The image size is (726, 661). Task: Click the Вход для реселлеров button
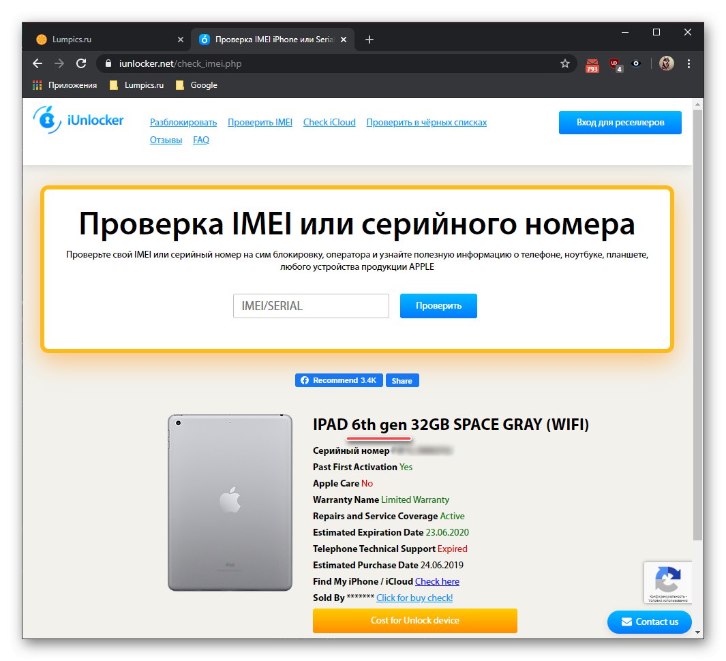620,123
